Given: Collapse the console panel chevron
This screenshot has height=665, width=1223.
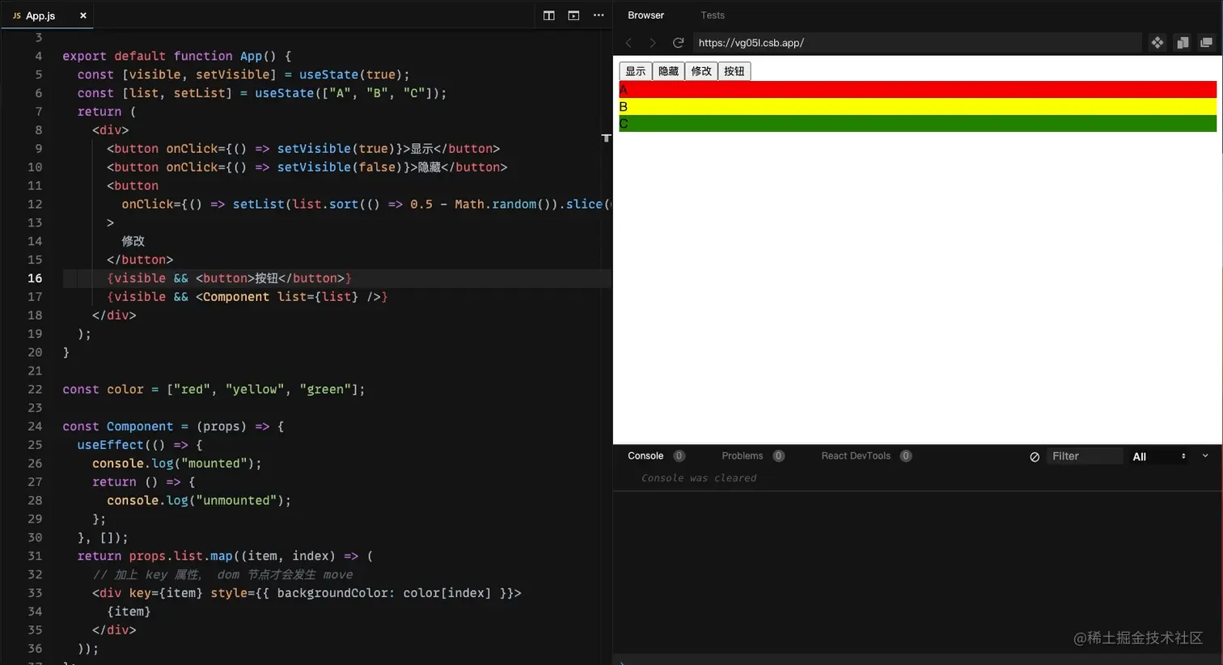Looking at the screenshot, I should point(1205,456).
